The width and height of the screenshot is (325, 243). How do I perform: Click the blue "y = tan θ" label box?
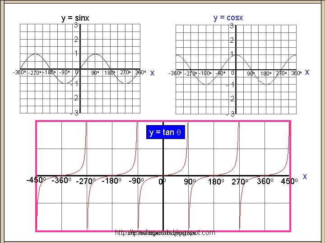pyautogui.click(x=165, y=132)
